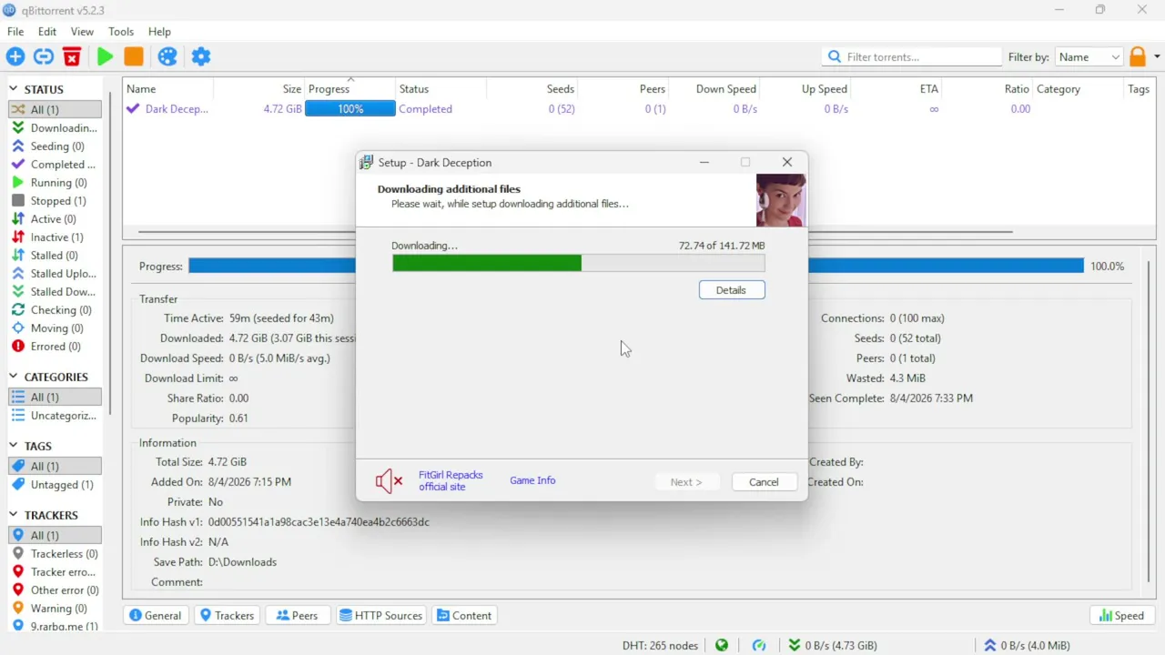This screenshot has width=1165, height=655.
Task: Click the 100% progress bar in torrent row
Action: [350, 108]
